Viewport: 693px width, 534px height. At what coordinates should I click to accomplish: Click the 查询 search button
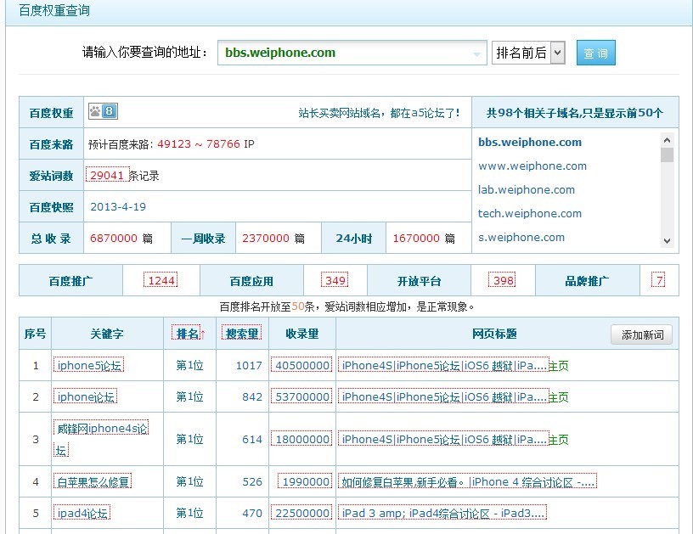click(596, 53)
